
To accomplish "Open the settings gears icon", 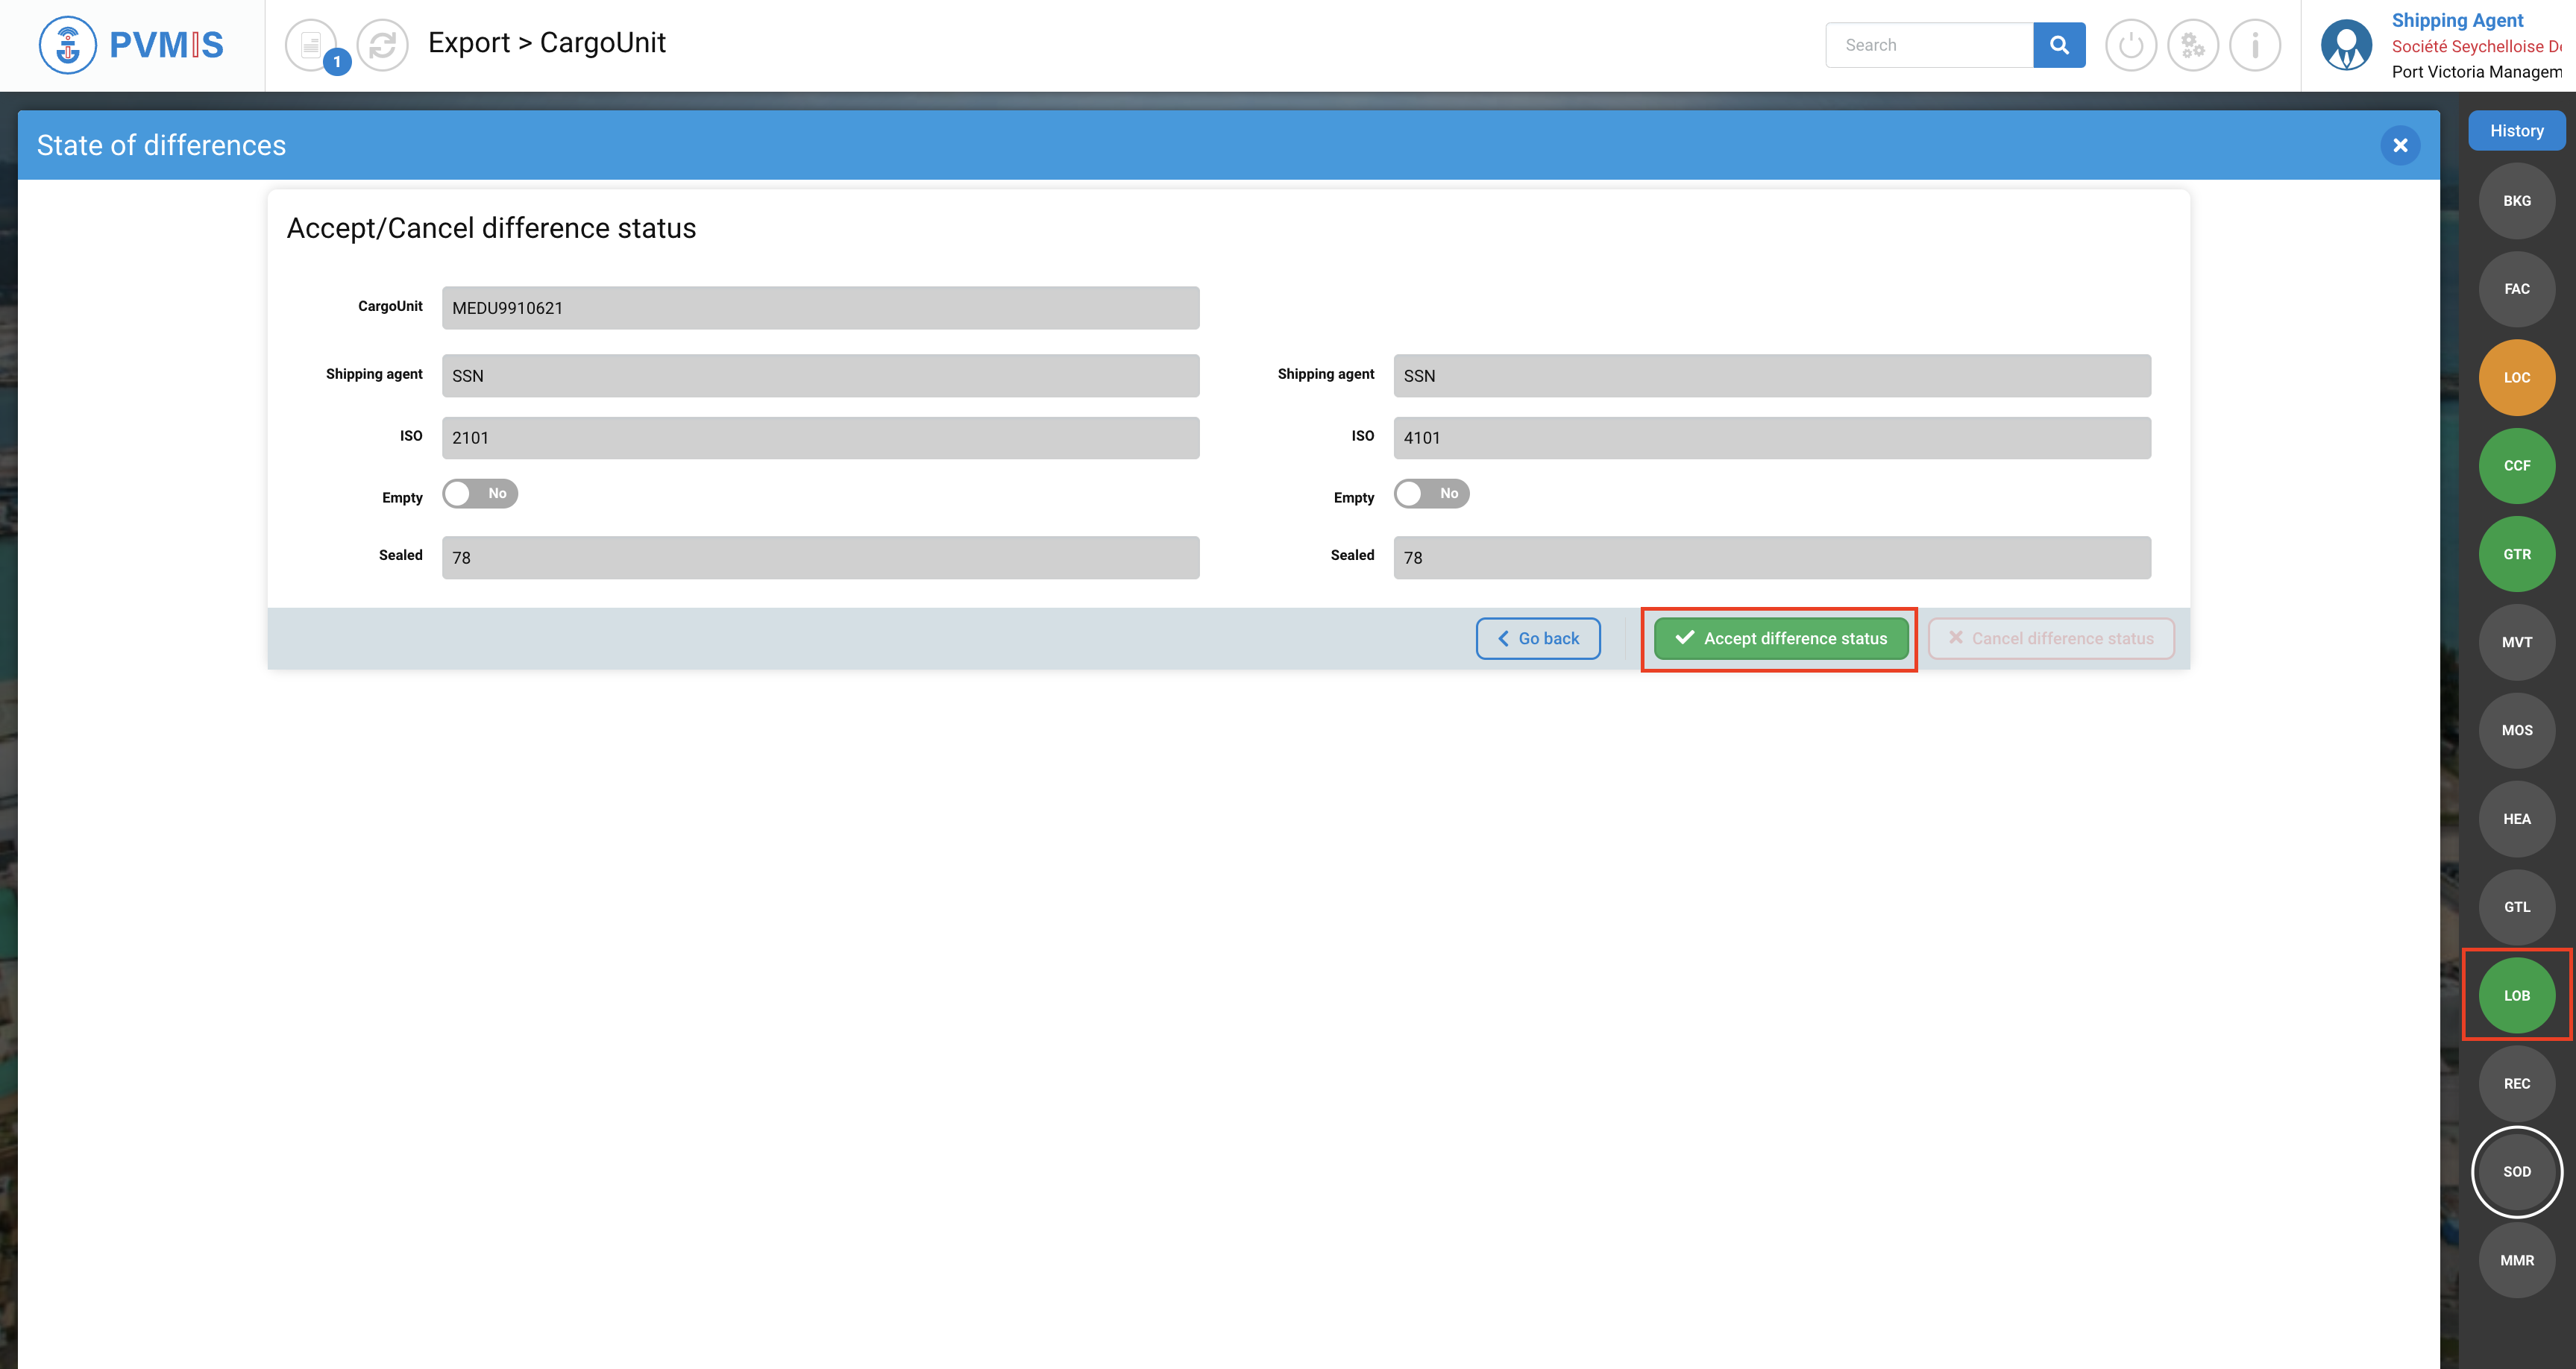I will [2192, 45].
